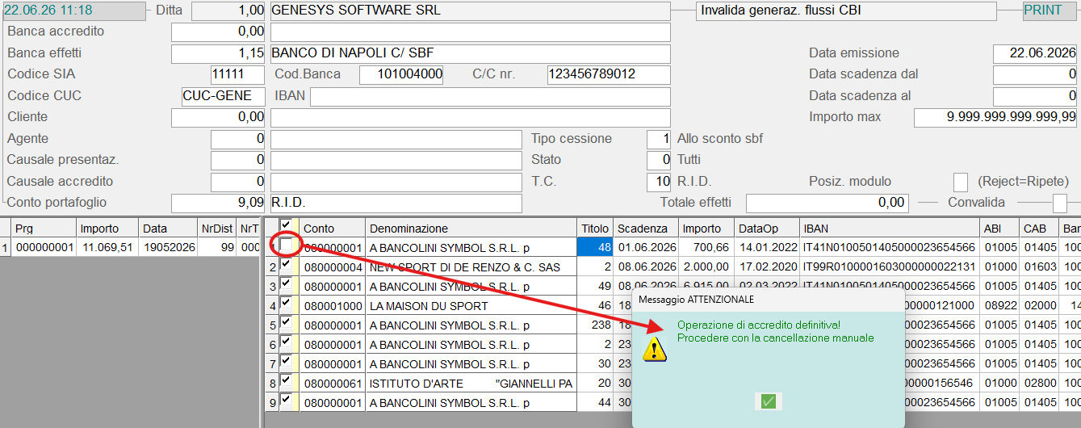Tick the unchecked checkbox in row 1
Screen dimensions: 1081x428
(286, 245)
